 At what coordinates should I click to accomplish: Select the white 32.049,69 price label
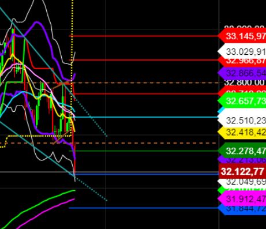tap(242, 182)
